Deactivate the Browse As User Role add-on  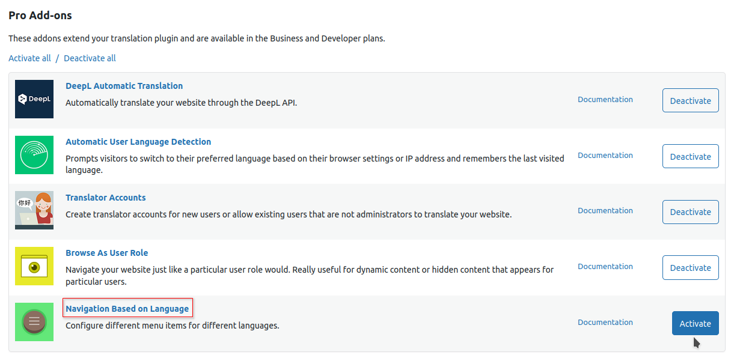pyautogui.click(x=690, y=267)
